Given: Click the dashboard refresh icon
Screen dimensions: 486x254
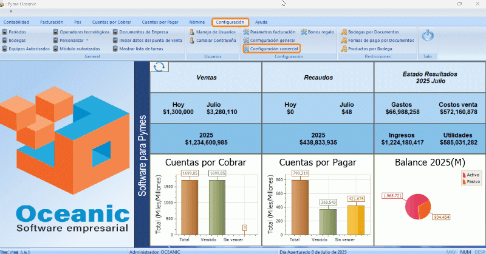Looking at the screenshot, I should (159, 67).
